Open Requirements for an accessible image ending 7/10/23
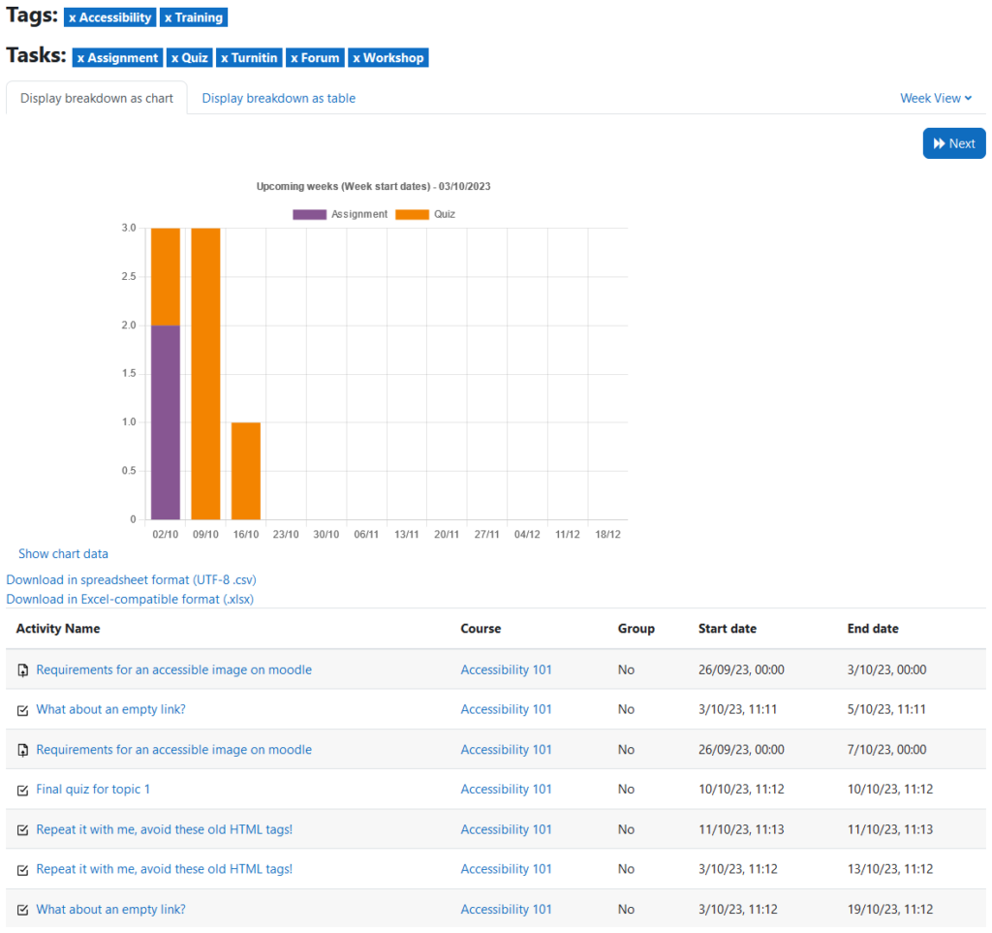Image resolution: width=992 pixels, height=933 pixels. (174, 749)
